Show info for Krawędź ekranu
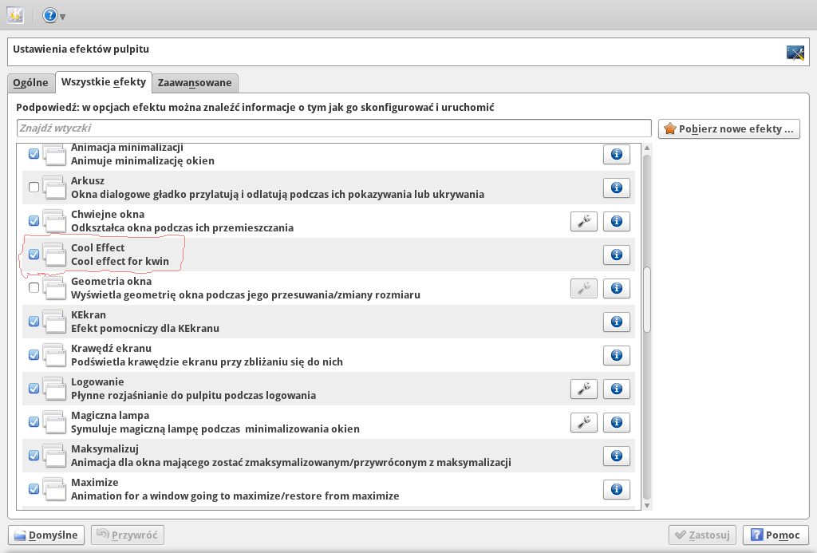The width and height of the screenshot is (817, 553). point(617,355)
